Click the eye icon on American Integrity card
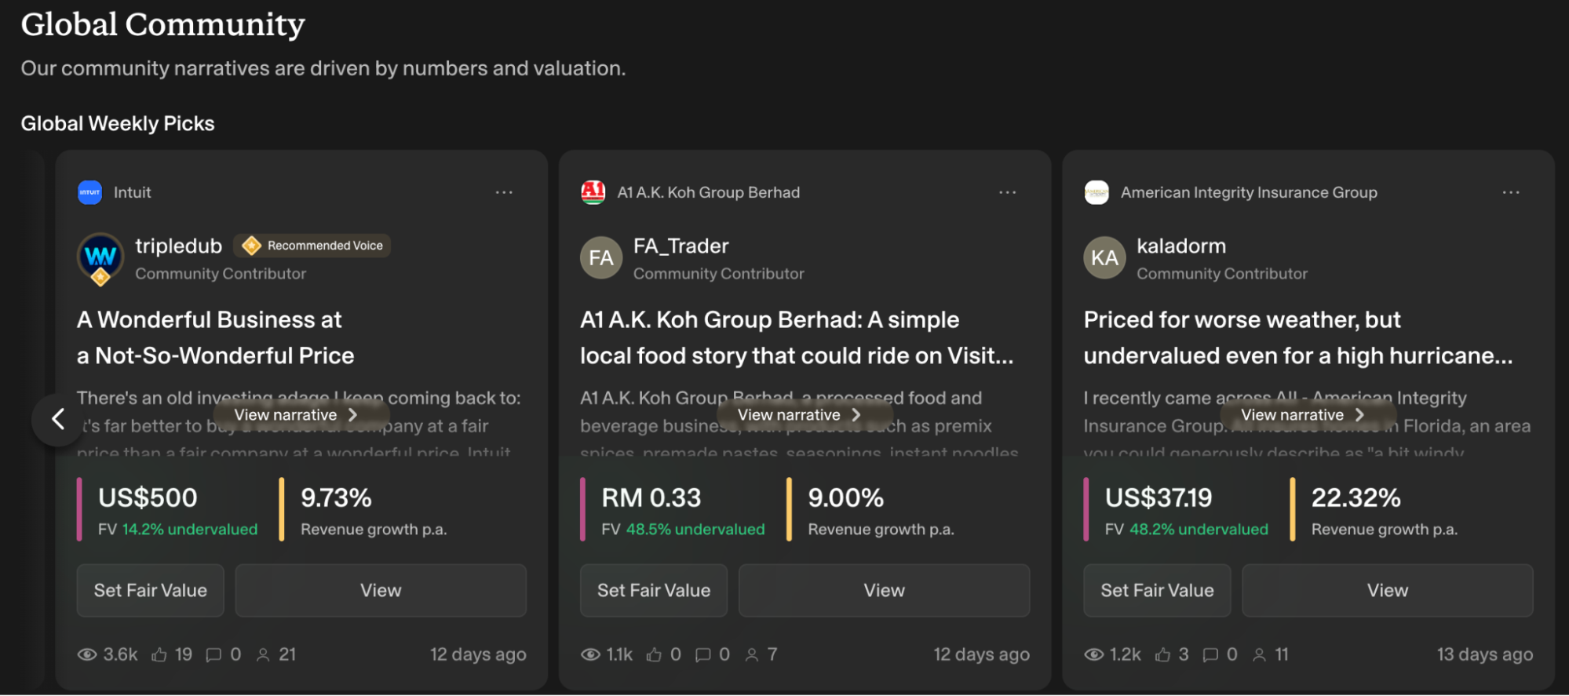 [x=1093, y=654]
